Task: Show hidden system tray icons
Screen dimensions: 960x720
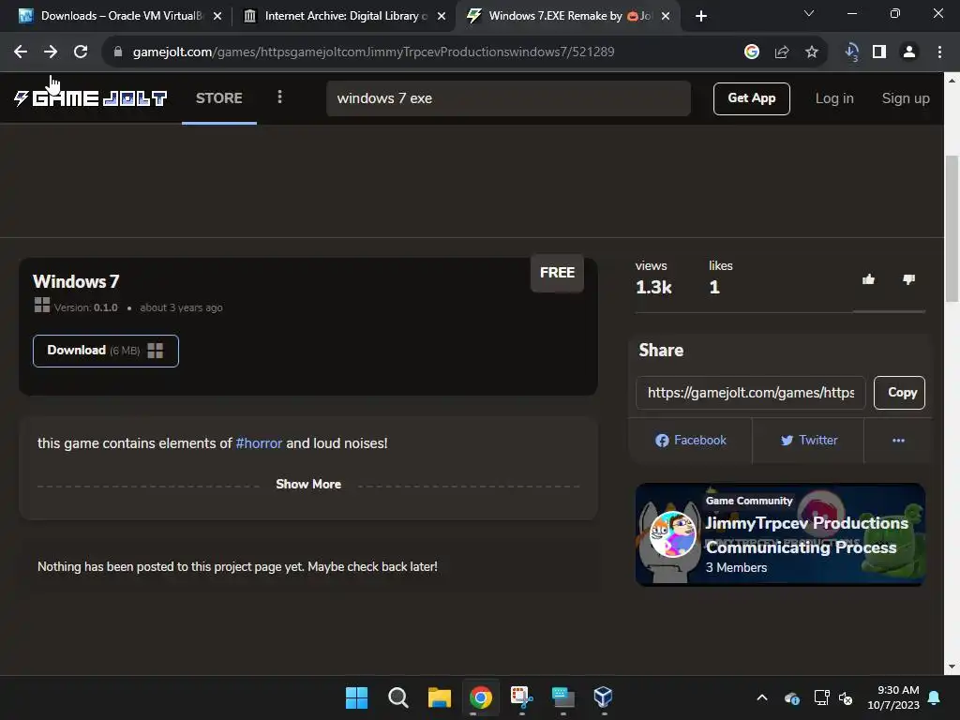Action: point(762,697)
